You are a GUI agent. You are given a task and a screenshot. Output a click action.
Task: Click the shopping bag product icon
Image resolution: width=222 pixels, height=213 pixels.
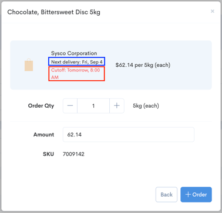pyautogui.click(x=29, y=65)
